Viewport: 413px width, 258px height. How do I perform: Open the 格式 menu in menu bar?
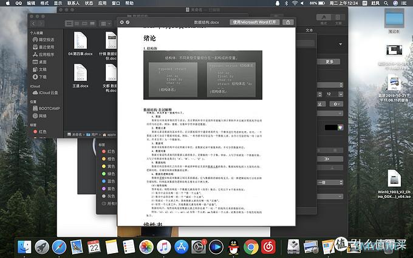44,3
